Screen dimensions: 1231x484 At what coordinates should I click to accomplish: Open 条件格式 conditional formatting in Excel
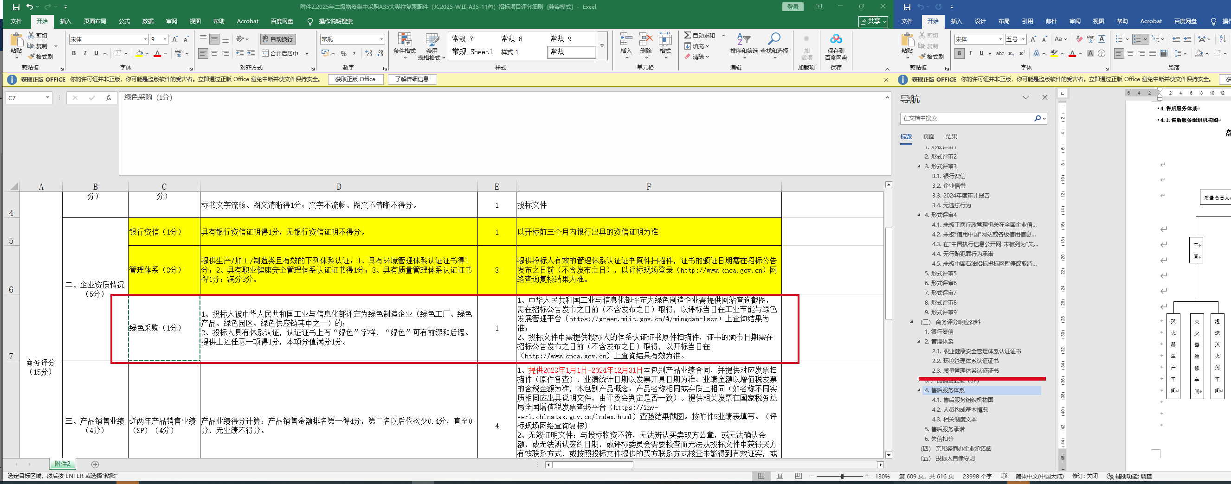click(x=404, y=46)
